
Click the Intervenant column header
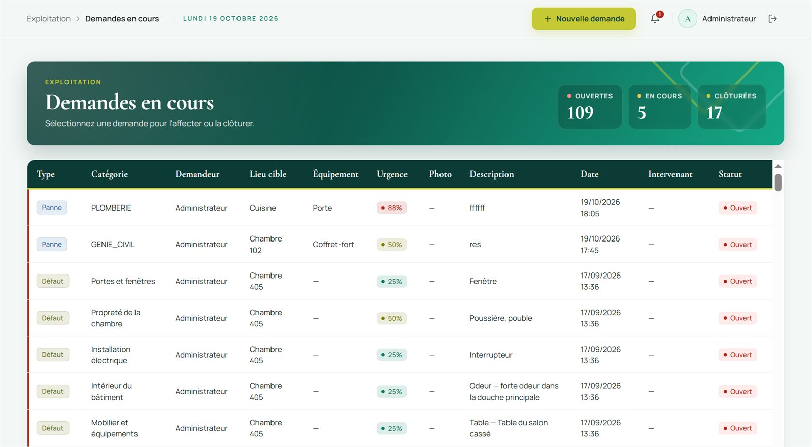coord(670,174)
